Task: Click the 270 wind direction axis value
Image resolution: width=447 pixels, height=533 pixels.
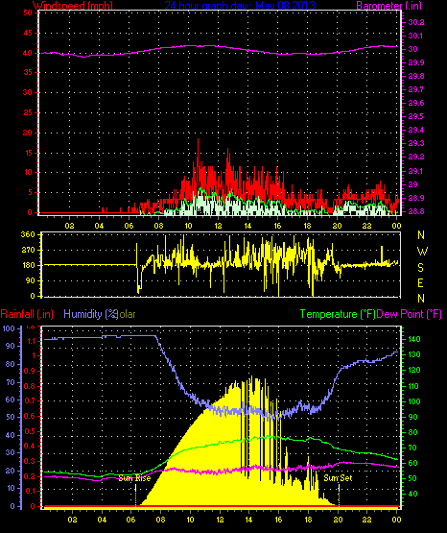Action: pos(28,251)
